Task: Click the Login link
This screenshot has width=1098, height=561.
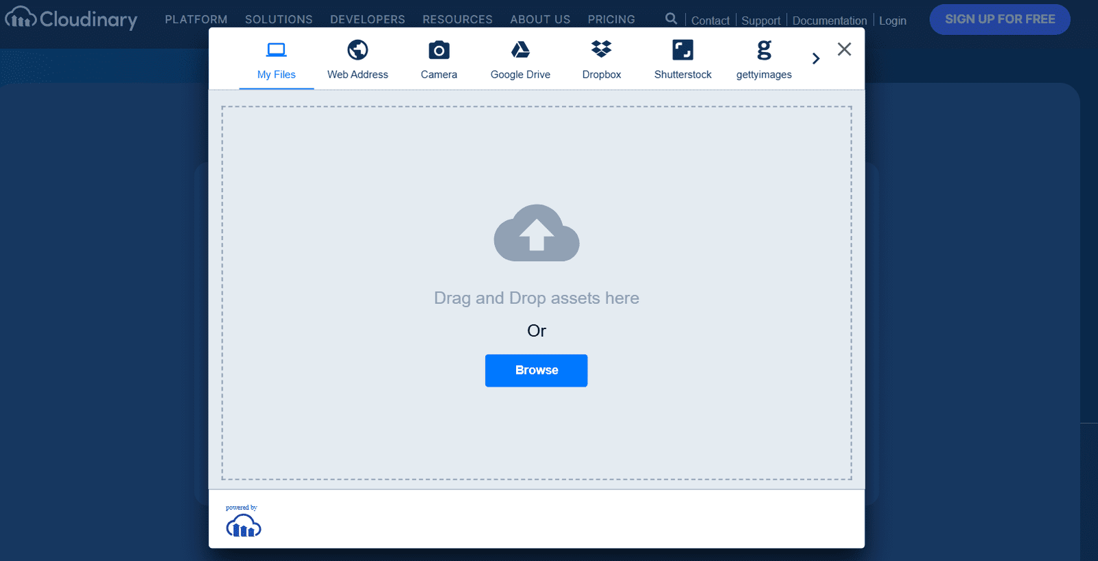Action: tap(893, 21)
